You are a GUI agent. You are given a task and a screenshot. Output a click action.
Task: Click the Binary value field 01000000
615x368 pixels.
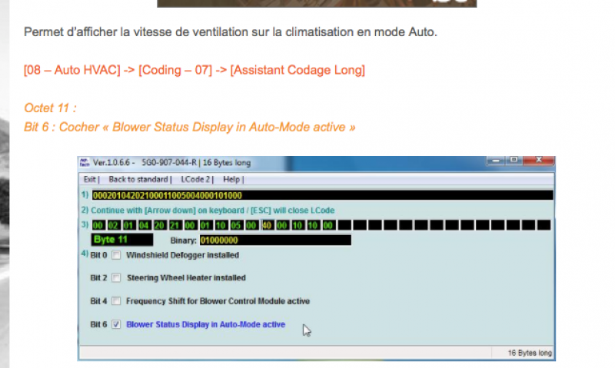point(275,240)
